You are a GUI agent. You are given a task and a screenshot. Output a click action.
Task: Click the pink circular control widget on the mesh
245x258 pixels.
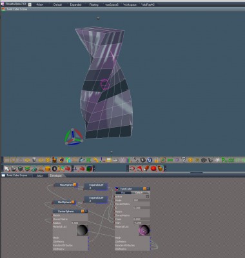pos(105,84)
